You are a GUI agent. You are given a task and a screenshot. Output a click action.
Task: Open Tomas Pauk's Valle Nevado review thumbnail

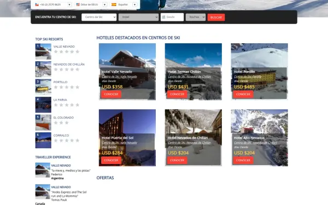coord(43,192)
